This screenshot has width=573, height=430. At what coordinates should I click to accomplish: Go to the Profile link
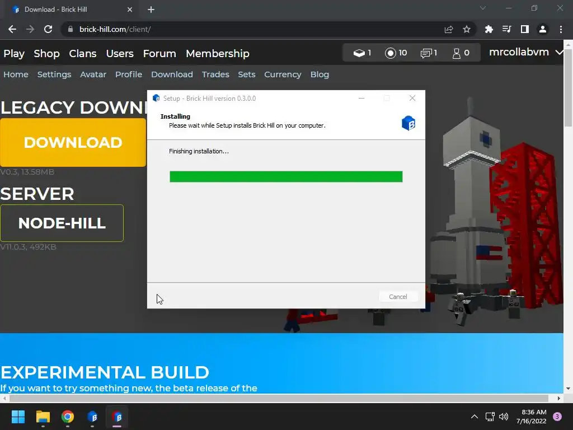129,74
